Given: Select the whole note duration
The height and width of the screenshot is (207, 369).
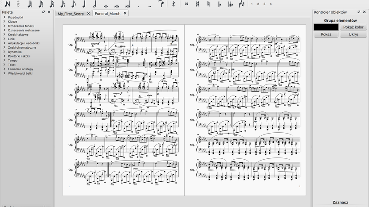Looking at the screenshot, I should point(106,6).
